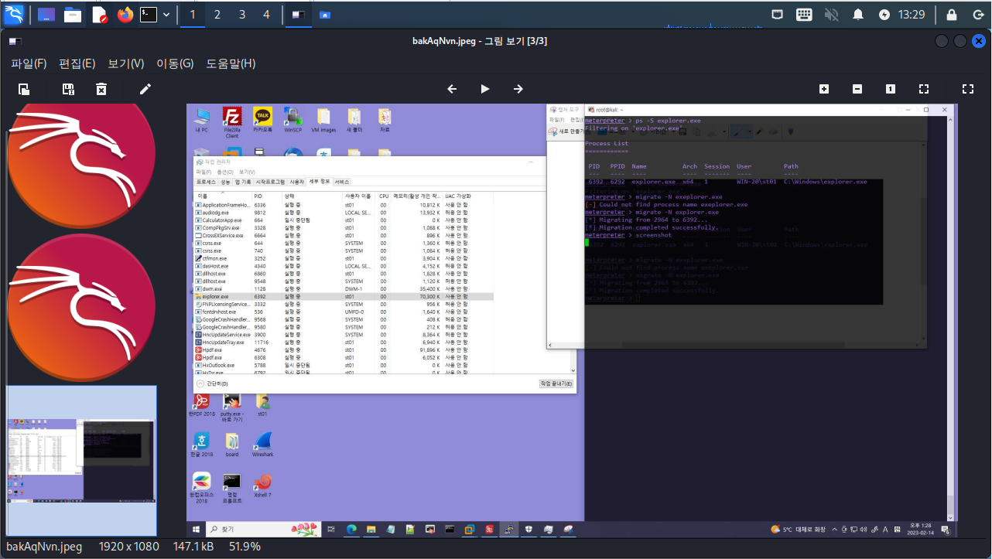992x559 pixels.
Task: Launch Firefox from the top panel
Action: pos(125,15)
